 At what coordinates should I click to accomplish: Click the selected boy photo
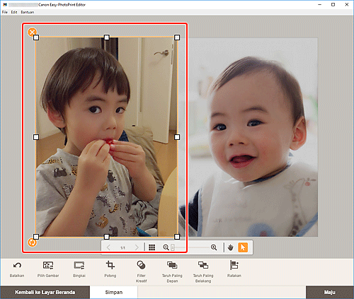coord(107,137)
